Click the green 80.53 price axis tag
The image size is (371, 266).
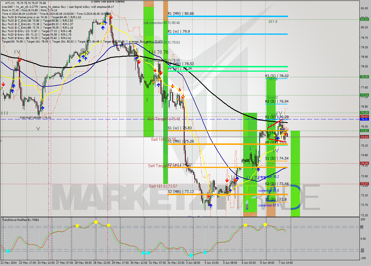point(364,19)
